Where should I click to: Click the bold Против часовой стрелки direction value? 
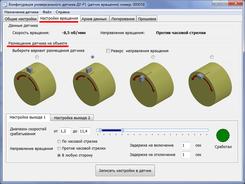click(181, 33)
